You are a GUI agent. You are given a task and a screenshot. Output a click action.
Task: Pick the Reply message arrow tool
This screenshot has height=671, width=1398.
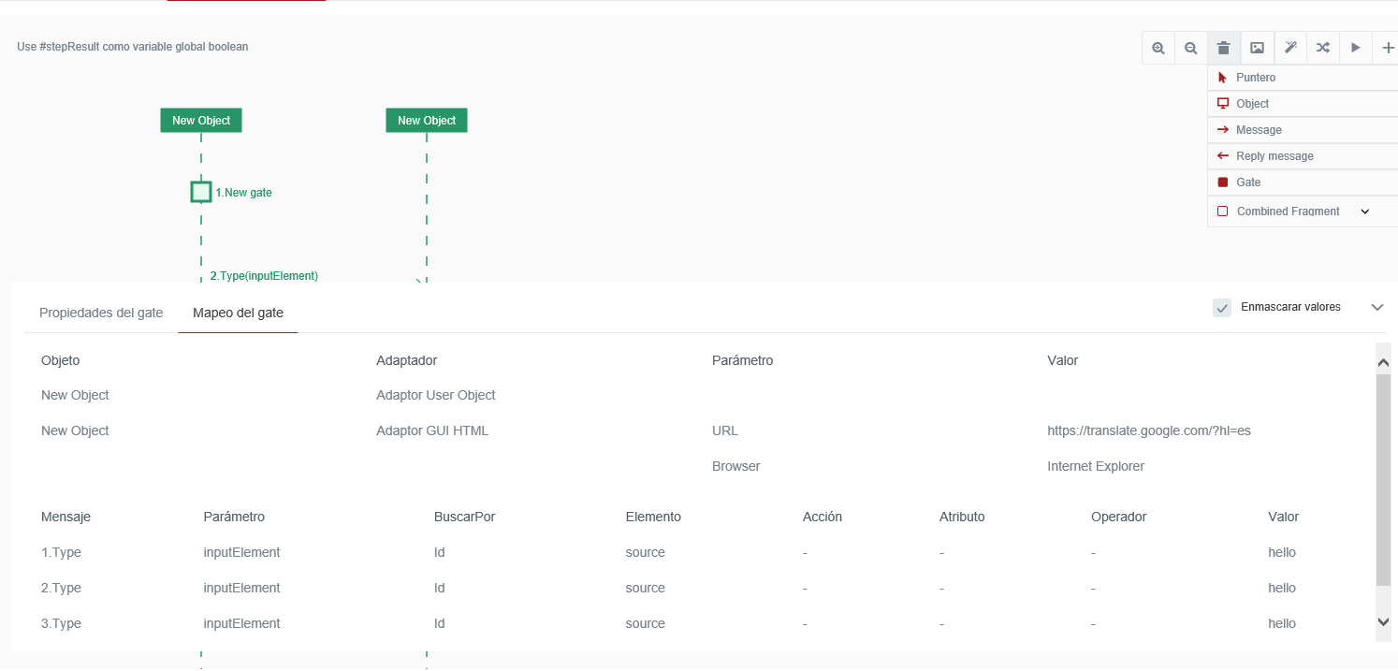1274,156
